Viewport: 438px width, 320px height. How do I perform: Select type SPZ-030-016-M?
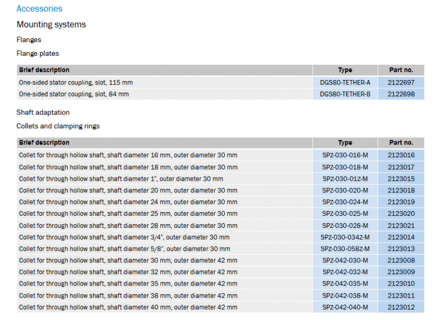coord(345,155)
